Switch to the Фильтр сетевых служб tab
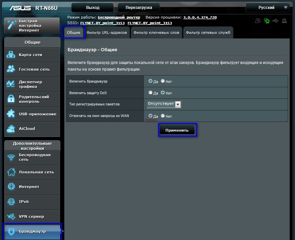This screenshot has width=295, height=240. pos(208,32)
